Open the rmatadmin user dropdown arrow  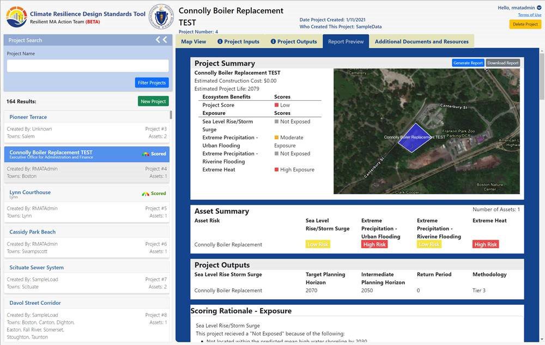pos(539,8)
